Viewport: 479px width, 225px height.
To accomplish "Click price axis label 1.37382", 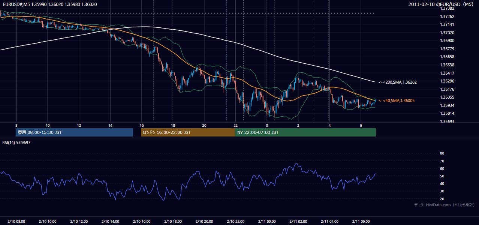I will pyautogui.click(x=448, y=8).
